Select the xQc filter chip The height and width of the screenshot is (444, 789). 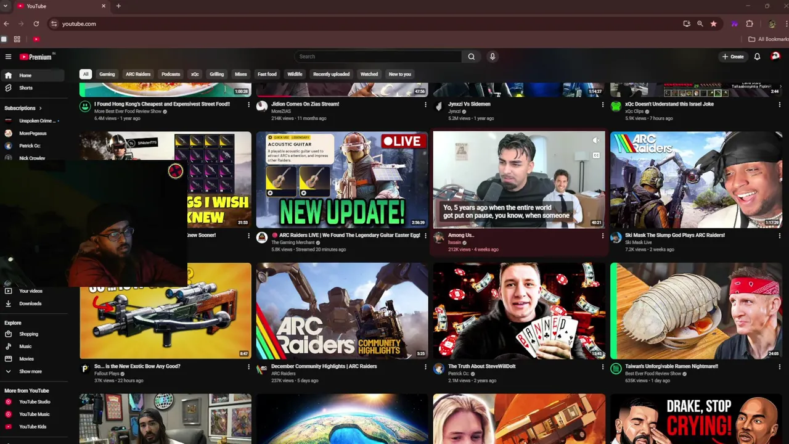coord(195,74)
